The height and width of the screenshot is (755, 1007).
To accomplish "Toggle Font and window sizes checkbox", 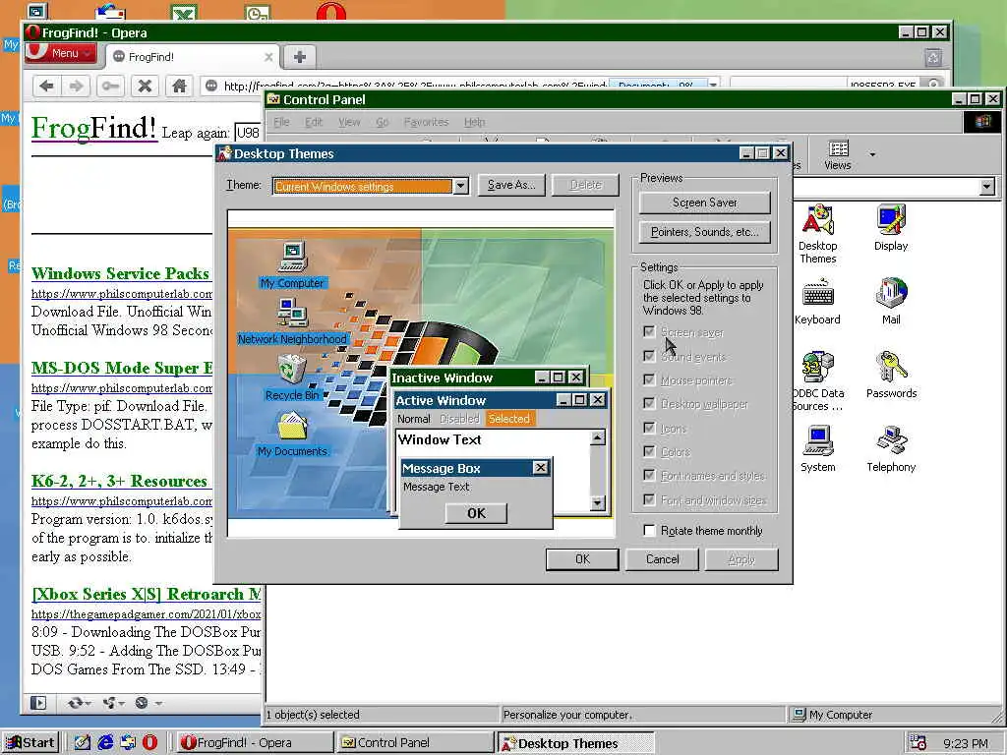I will tap(649, 499).
